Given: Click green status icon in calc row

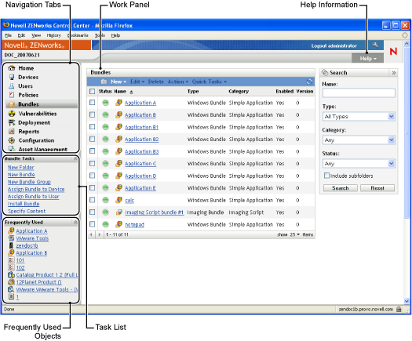Looking at the screenshot, I should tap(105, 200).
